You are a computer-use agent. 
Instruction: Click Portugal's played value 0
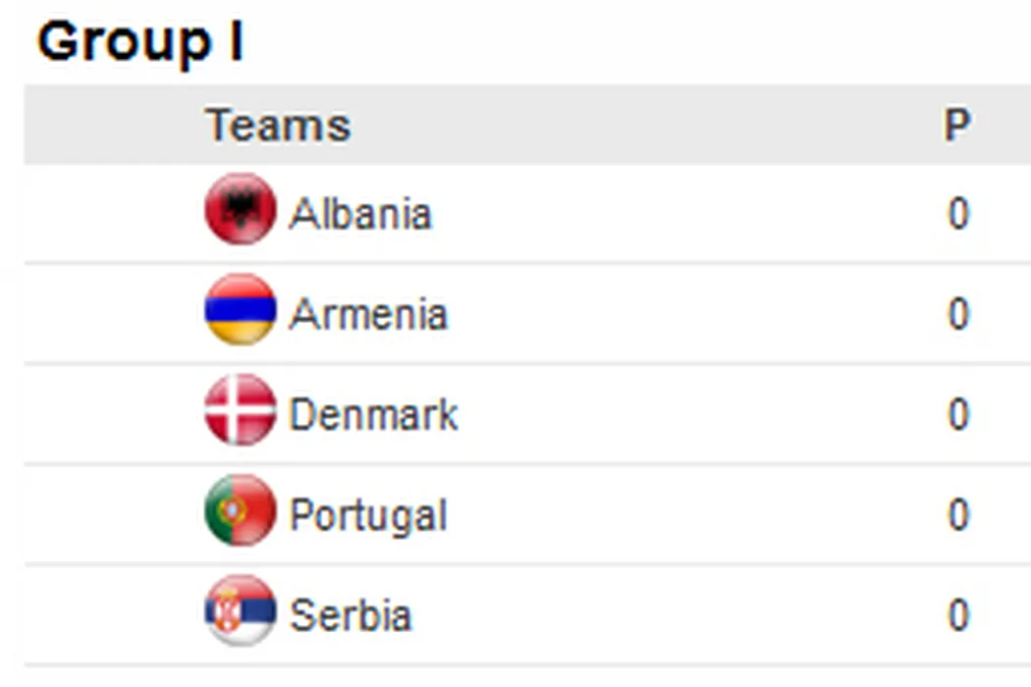958,515
